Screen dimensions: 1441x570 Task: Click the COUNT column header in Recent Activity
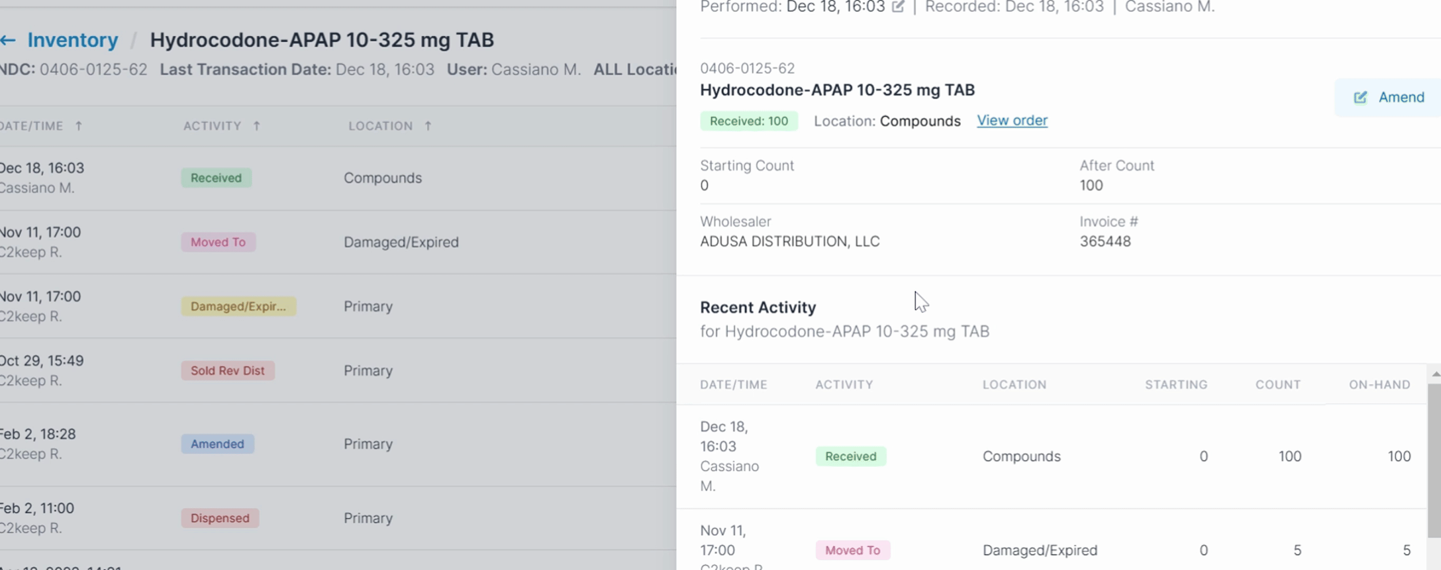point(1278,385)
